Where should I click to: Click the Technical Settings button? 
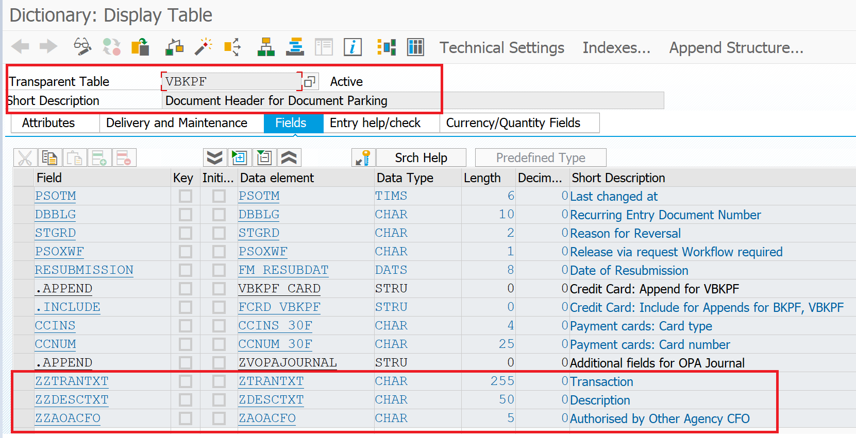point(501,48)
